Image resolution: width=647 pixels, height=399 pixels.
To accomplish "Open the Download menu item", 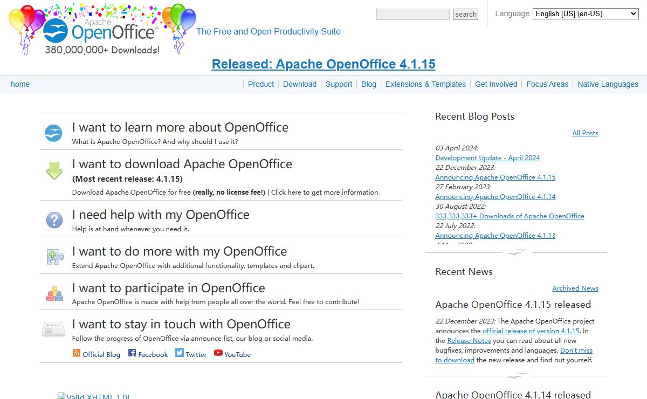I will [300, 84].
